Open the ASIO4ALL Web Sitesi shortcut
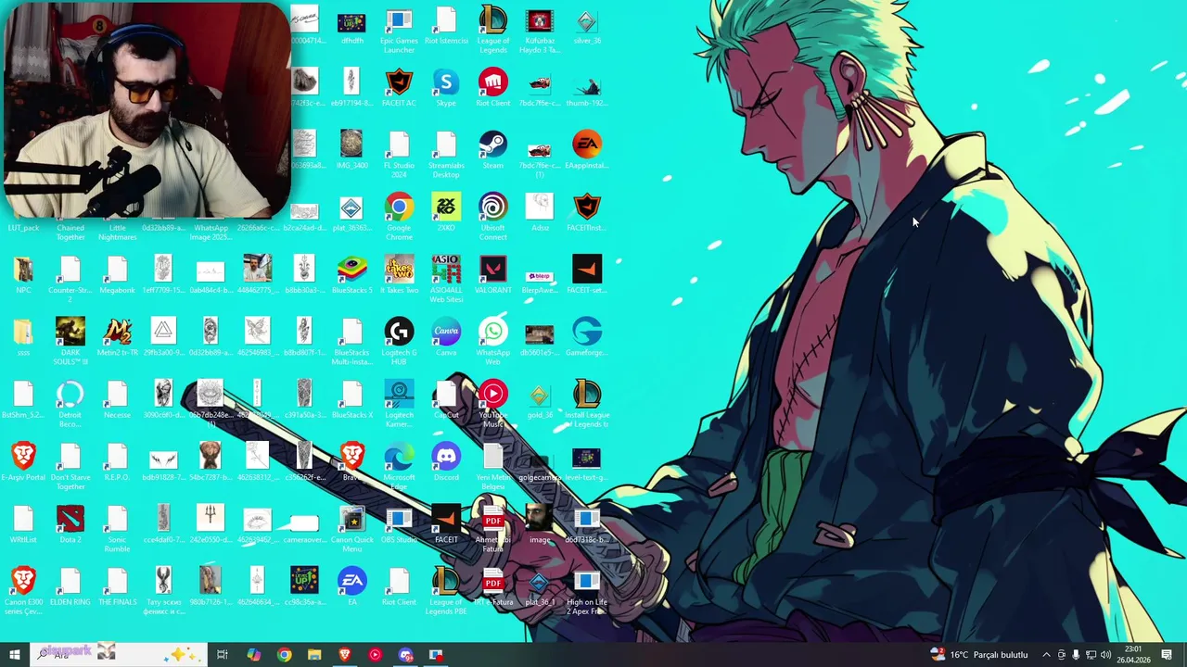Screen dimensions: 1187x667 coord(446,279)
